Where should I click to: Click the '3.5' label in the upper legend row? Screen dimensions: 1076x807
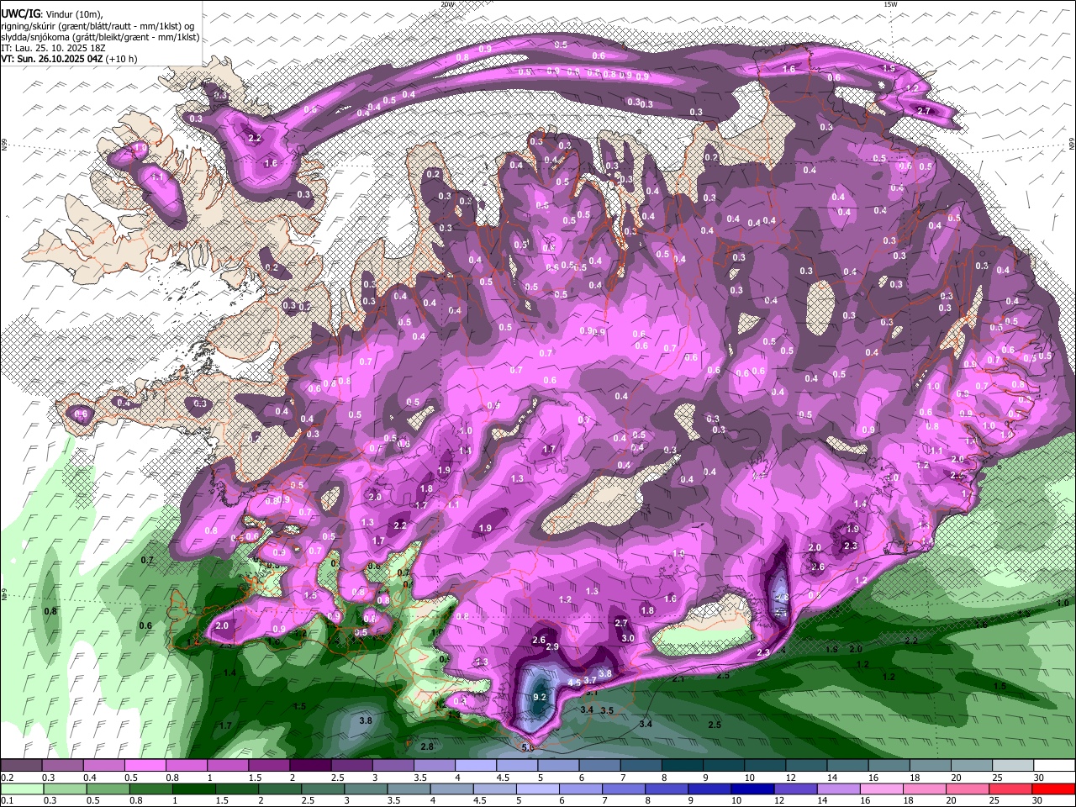pos(419,778)
